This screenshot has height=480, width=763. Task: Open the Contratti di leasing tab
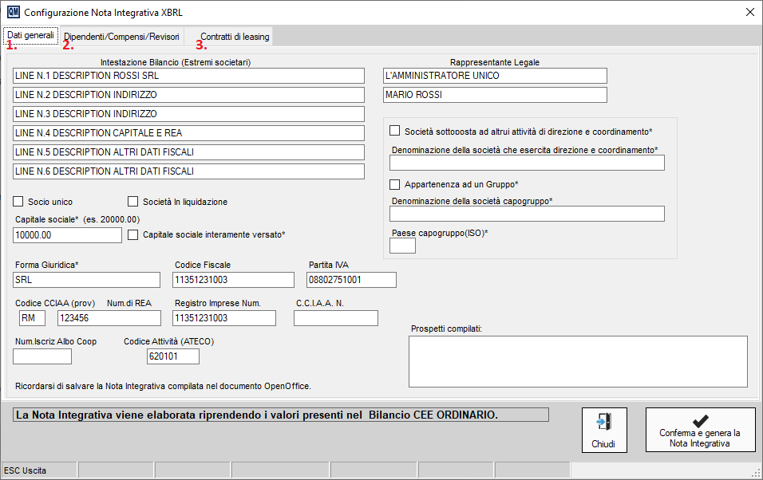pos(235,37)
